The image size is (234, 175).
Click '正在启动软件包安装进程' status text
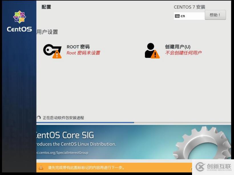click(63, 118)
